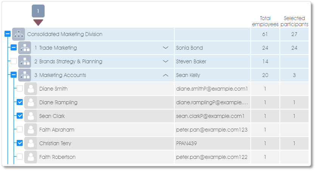Click Sean Clark's person avatar
The width and height of the screenshot is (315, 171).
pyautogui.click(x=31, y=116)
